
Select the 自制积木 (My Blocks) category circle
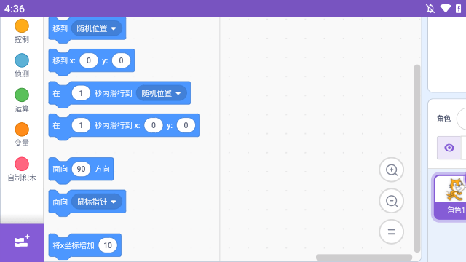coord(22,164)
